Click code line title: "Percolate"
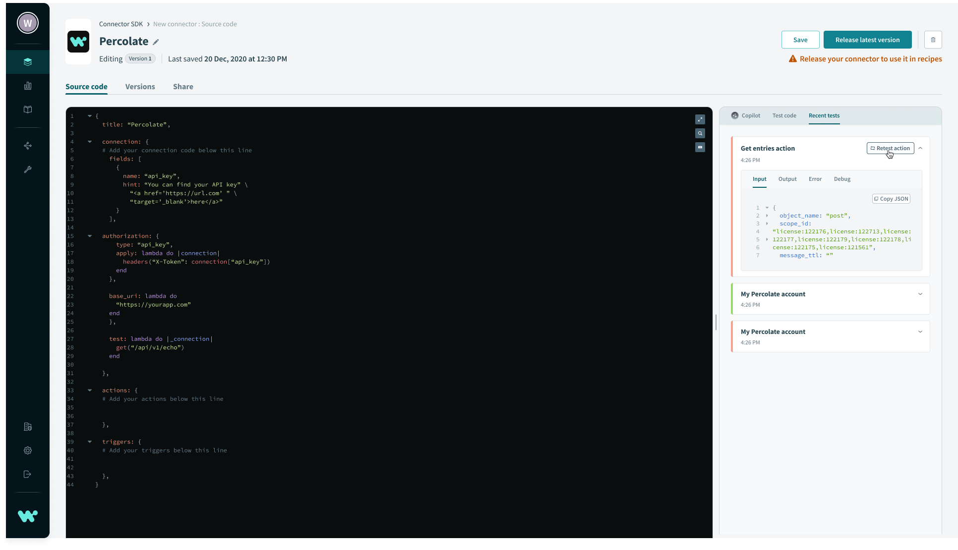Screen dimensions: 958x550 pyautogui.click(x=136, y=125)
